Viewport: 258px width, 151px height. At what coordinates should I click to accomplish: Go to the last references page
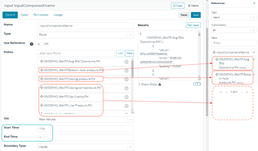[247, 92]
